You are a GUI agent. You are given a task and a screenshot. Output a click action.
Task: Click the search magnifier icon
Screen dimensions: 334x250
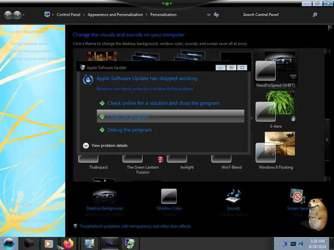coord(315,15)
